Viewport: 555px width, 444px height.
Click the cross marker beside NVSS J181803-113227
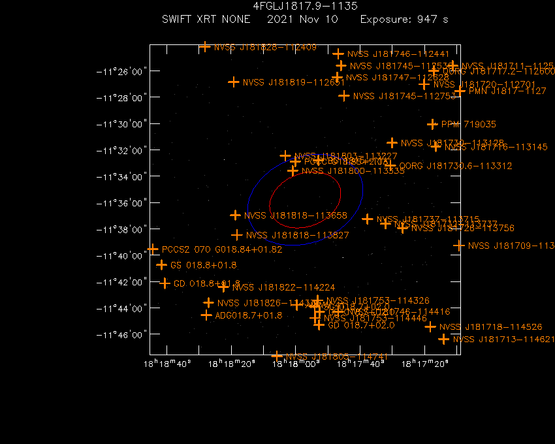(285, 156)
